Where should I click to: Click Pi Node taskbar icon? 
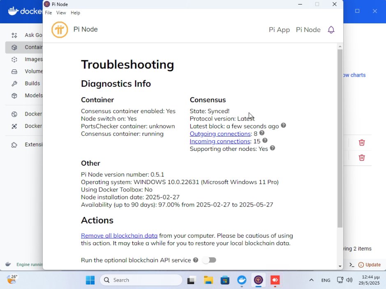click(258, 280)
